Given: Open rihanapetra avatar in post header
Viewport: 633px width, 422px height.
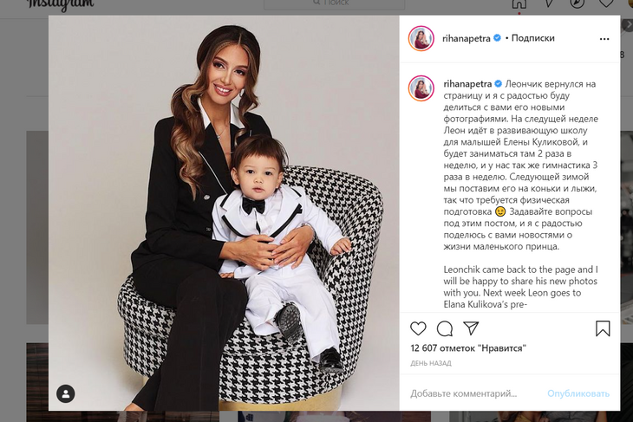Looking at the screenshot, I should (421, 38).
